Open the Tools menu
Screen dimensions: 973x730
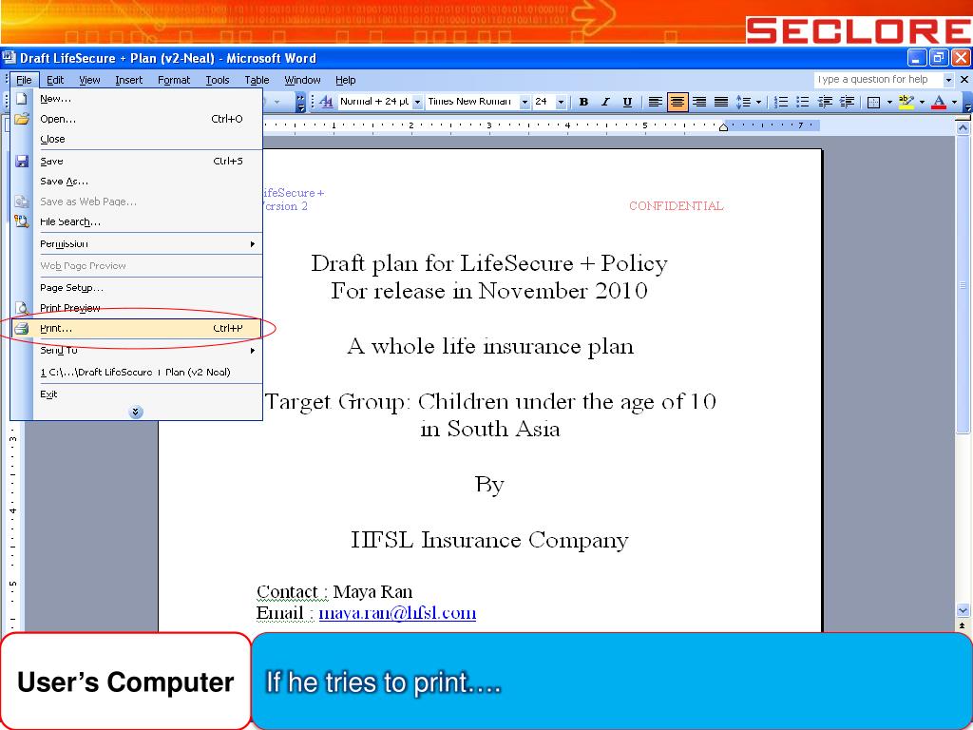pos(218,80)
